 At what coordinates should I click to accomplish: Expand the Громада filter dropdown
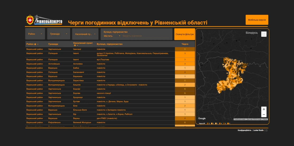coord(59,34)
